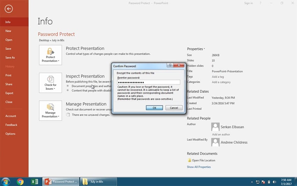
Task: Choose Close in the sidebar
Action: coord(14,102)
